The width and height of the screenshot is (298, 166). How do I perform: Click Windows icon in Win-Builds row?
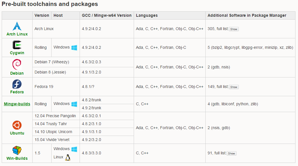(x=74, y=149)
